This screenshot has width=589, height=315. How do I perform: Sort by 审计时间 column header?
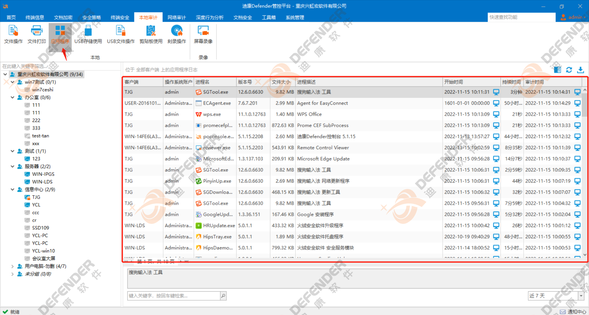(x=553, y=82)
